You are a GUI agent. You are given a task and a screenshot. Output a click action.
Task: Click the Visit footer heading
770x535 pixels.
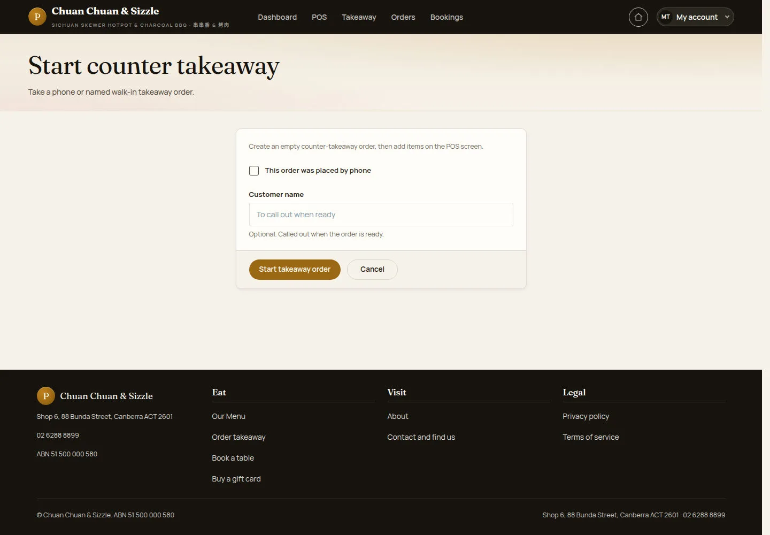tap(397, 393)
